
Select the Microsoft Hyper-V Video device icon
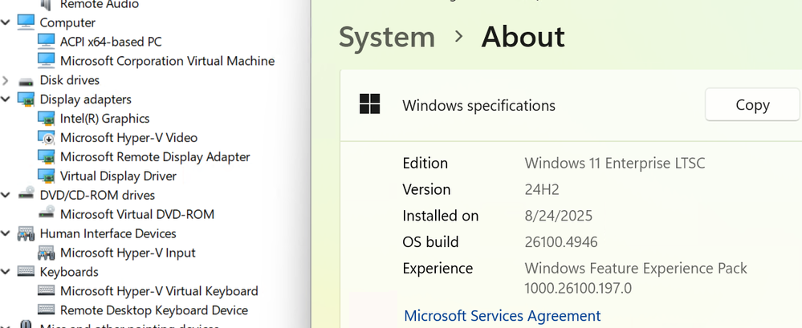[47, 138]
